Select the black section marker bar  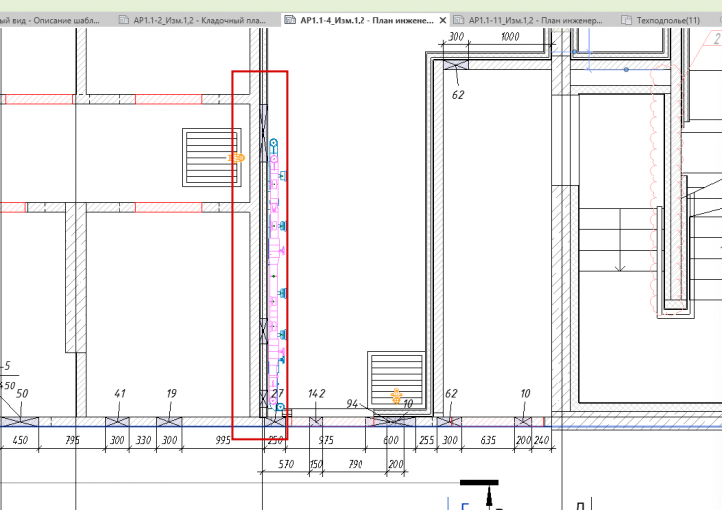479,483
